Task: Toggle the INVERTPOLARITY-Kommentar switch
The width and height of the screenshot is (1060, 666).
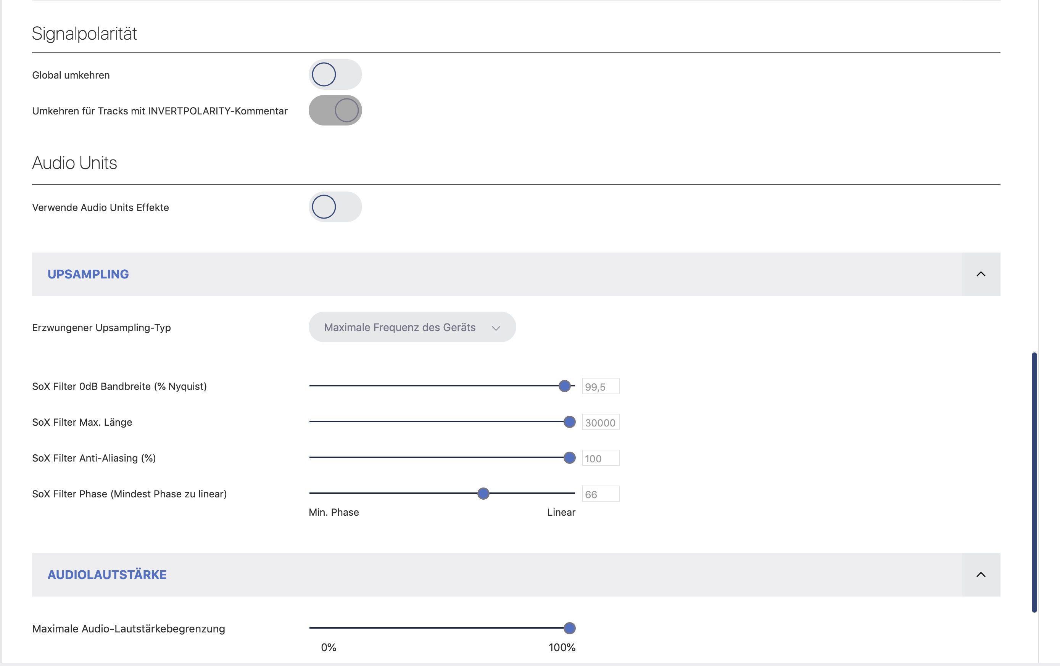Action: (x=335, y=111)
